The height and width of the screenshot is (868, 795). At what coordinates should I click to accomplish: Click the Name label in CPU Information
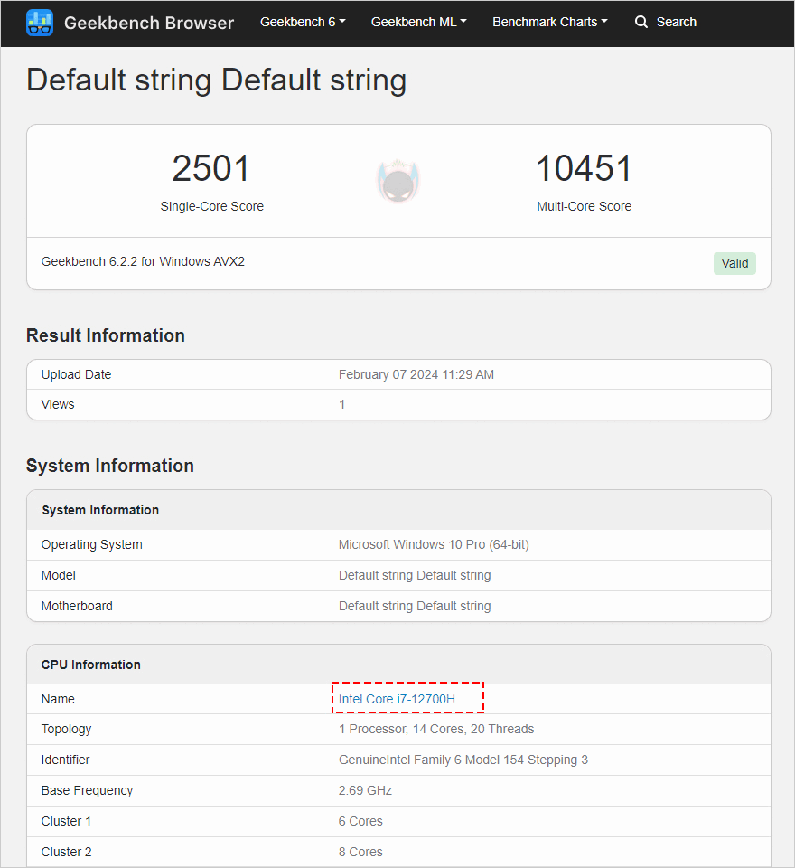[x=58, y=699]
